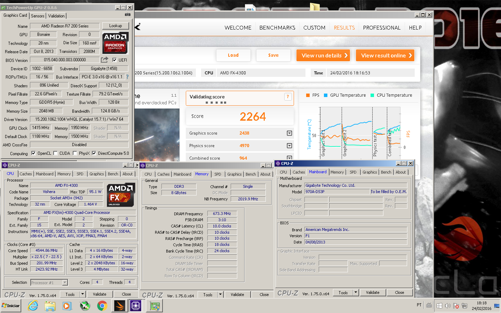This screenshot has width=501, height=313.
Task: Toggle the CUDA computing checkbox
Action: (x=55, y=153)
